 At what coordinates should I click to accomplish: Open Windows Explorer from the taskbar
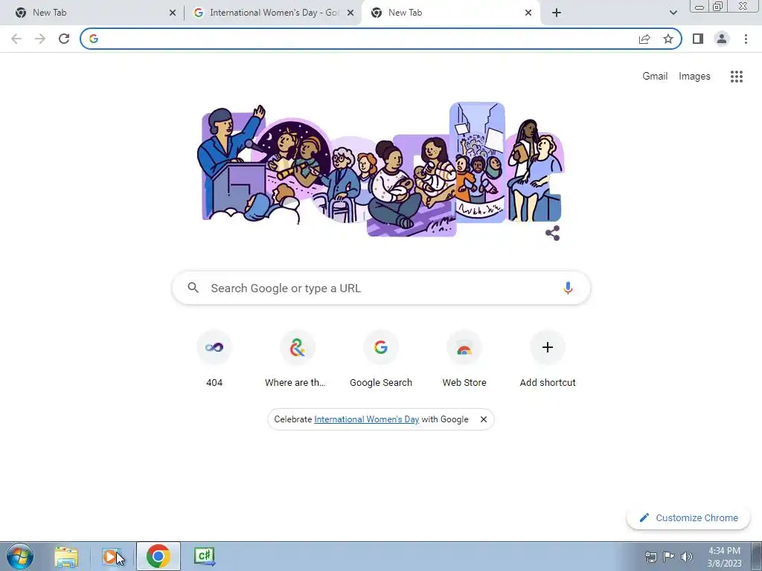(66, 556)
